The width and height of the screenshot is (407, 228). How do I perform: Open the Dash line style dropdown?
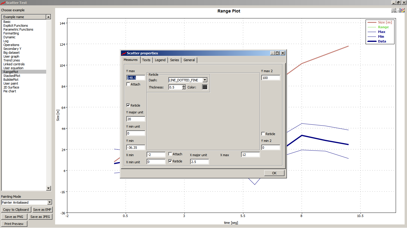[205, 80]
